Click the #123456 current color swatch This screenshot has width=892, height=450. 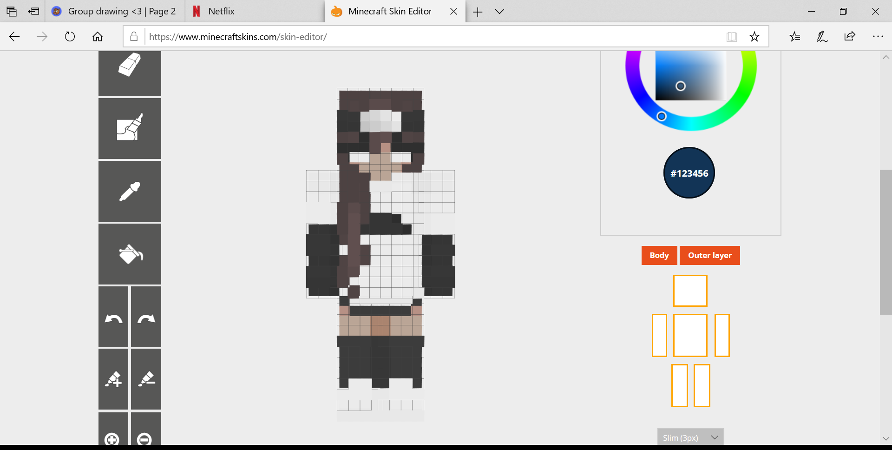pos(689,173)
